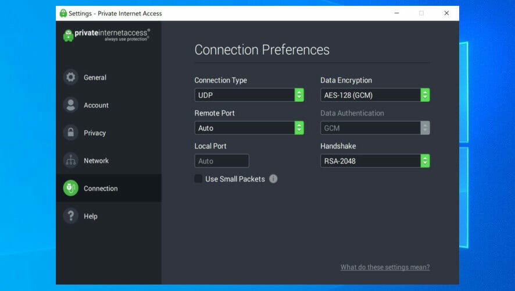Screen dimensions: 515x291
Task: Enable the Use Small Packets checkbox
Action: pyautogui.click(x=198, y=179)
